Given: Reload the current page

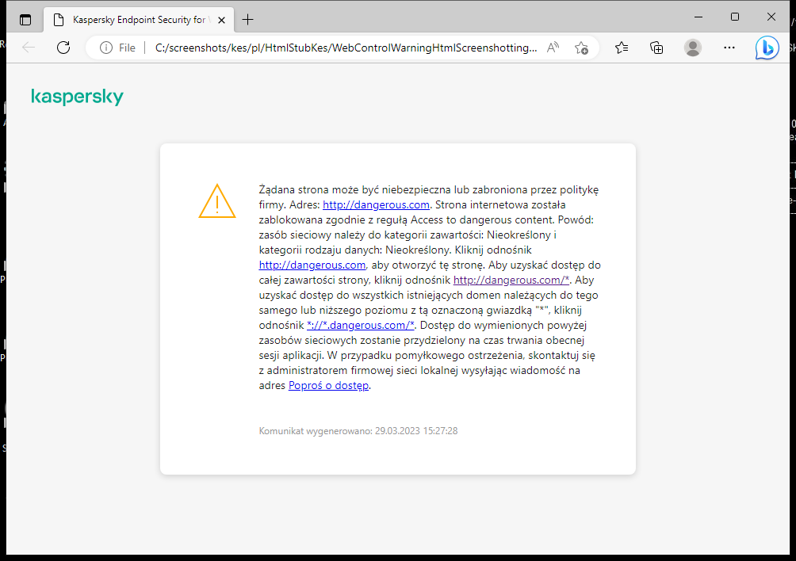Looking at the screenshot, I should [63, 47].
